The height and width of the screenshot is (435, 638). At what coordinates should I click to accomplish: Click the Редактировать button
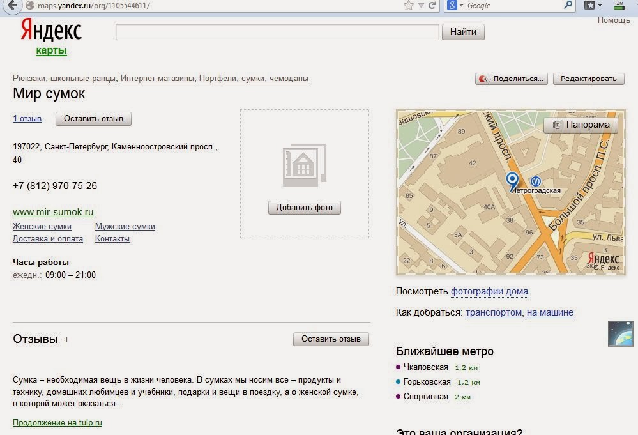[588, 79]
